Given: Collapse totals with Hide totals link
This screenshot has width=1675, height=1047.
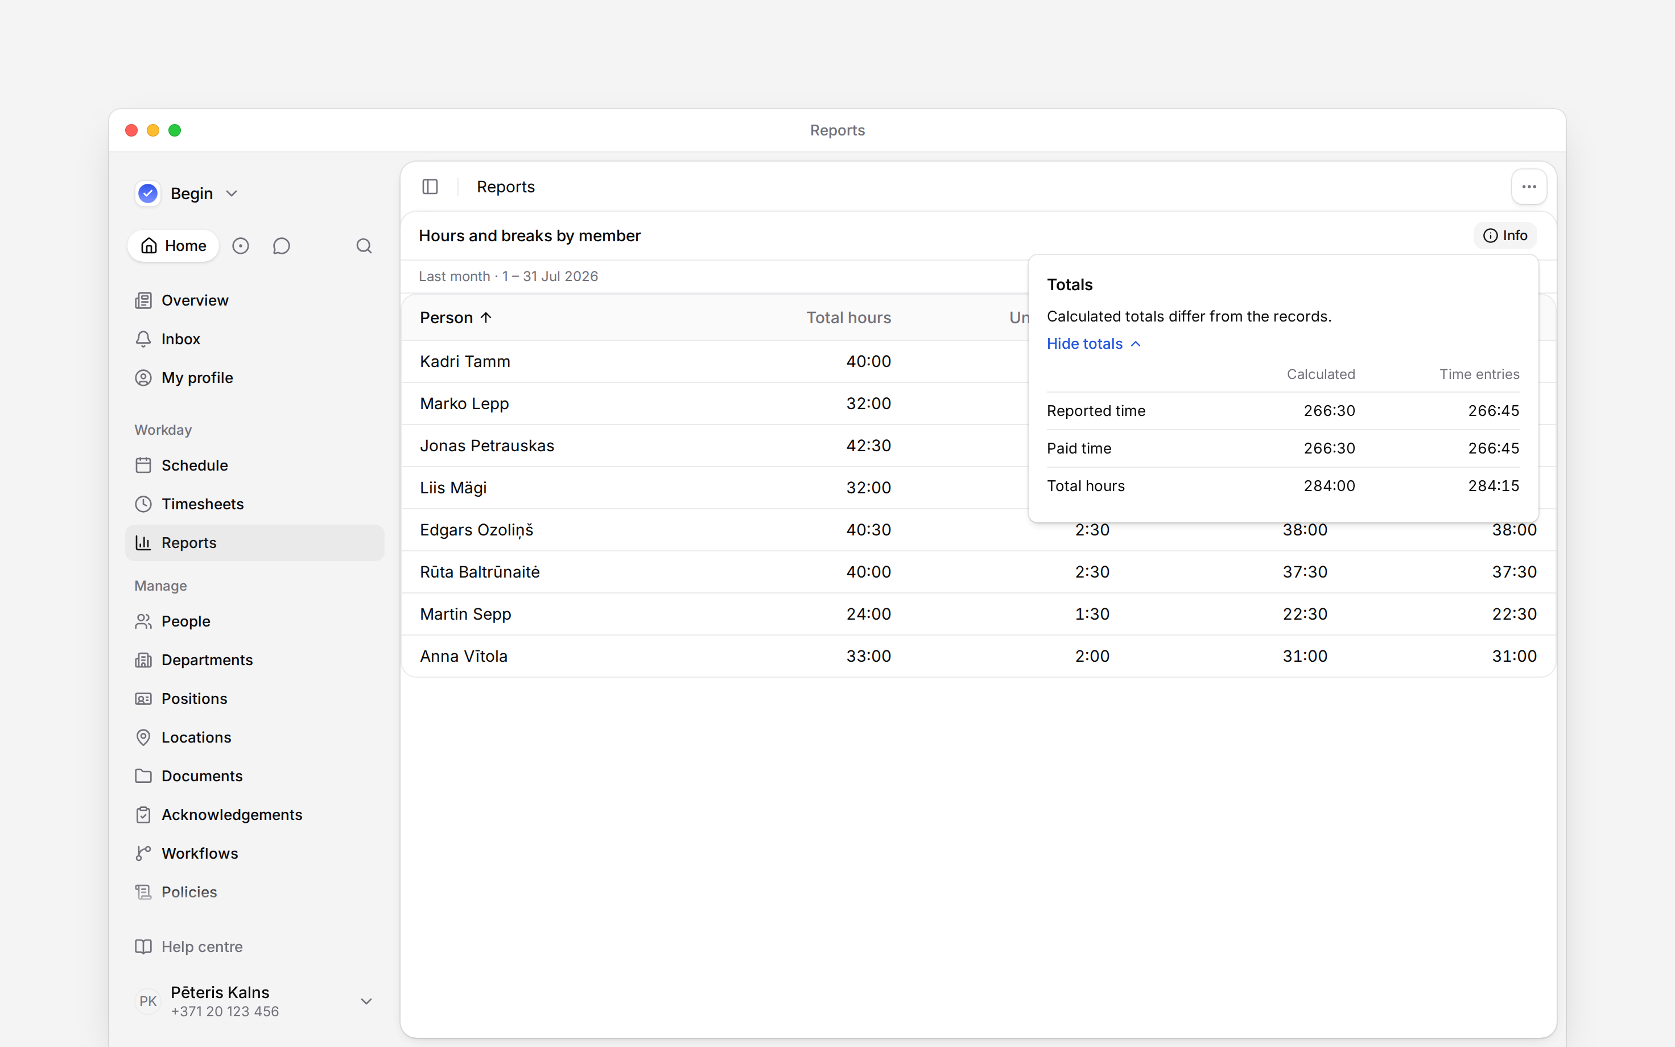Looking at the screenshot, I should 1094,344.
